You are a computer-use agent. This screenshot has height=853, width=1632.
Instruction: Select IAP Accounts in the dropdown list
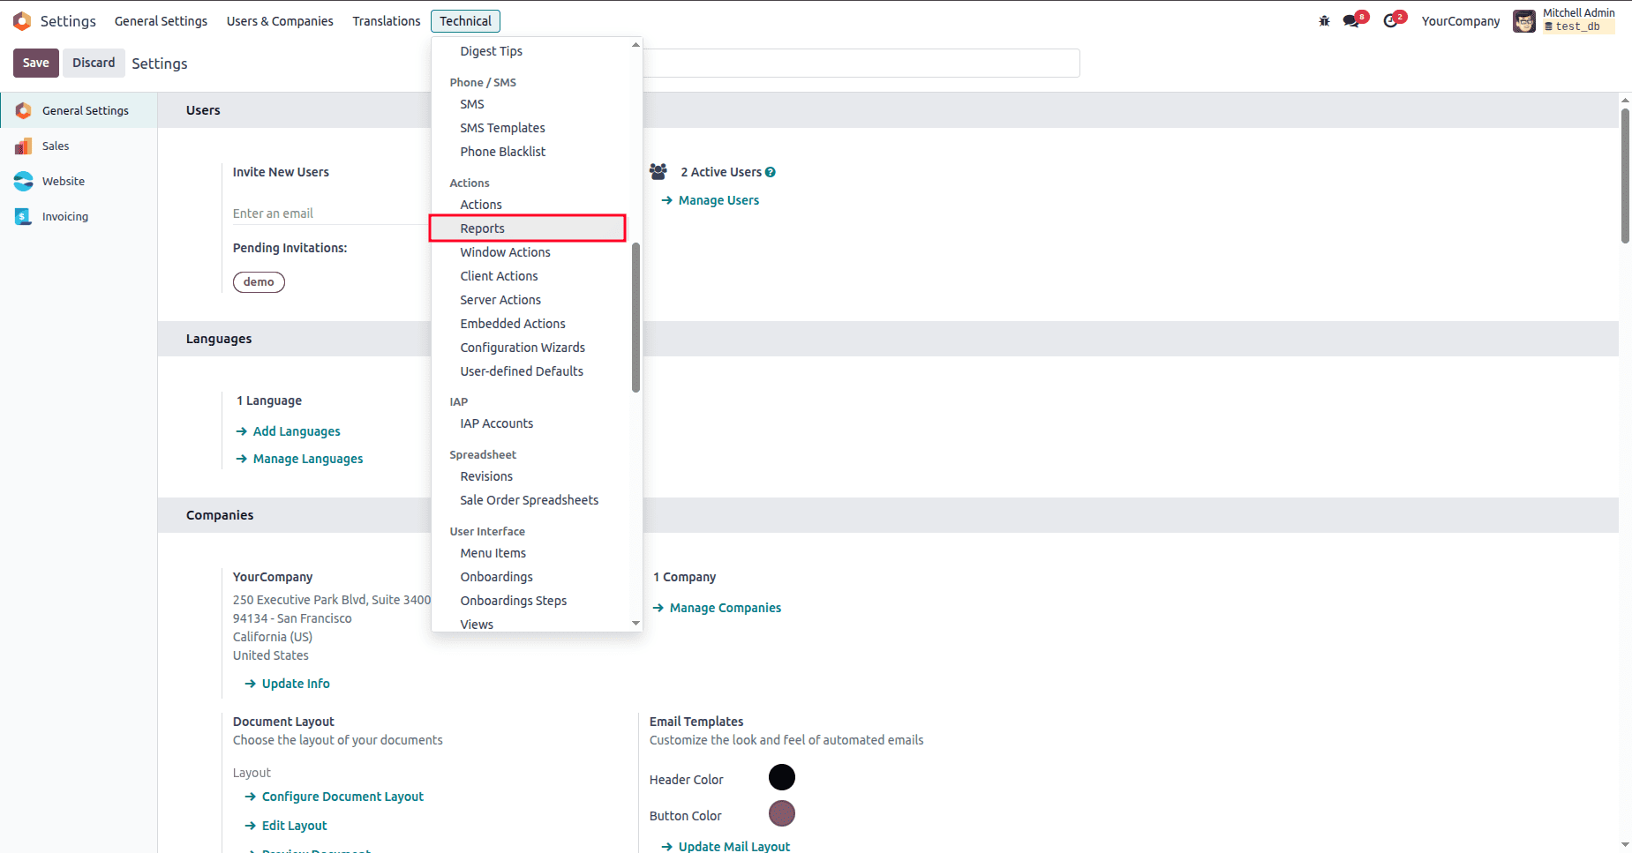click(496, 423)
